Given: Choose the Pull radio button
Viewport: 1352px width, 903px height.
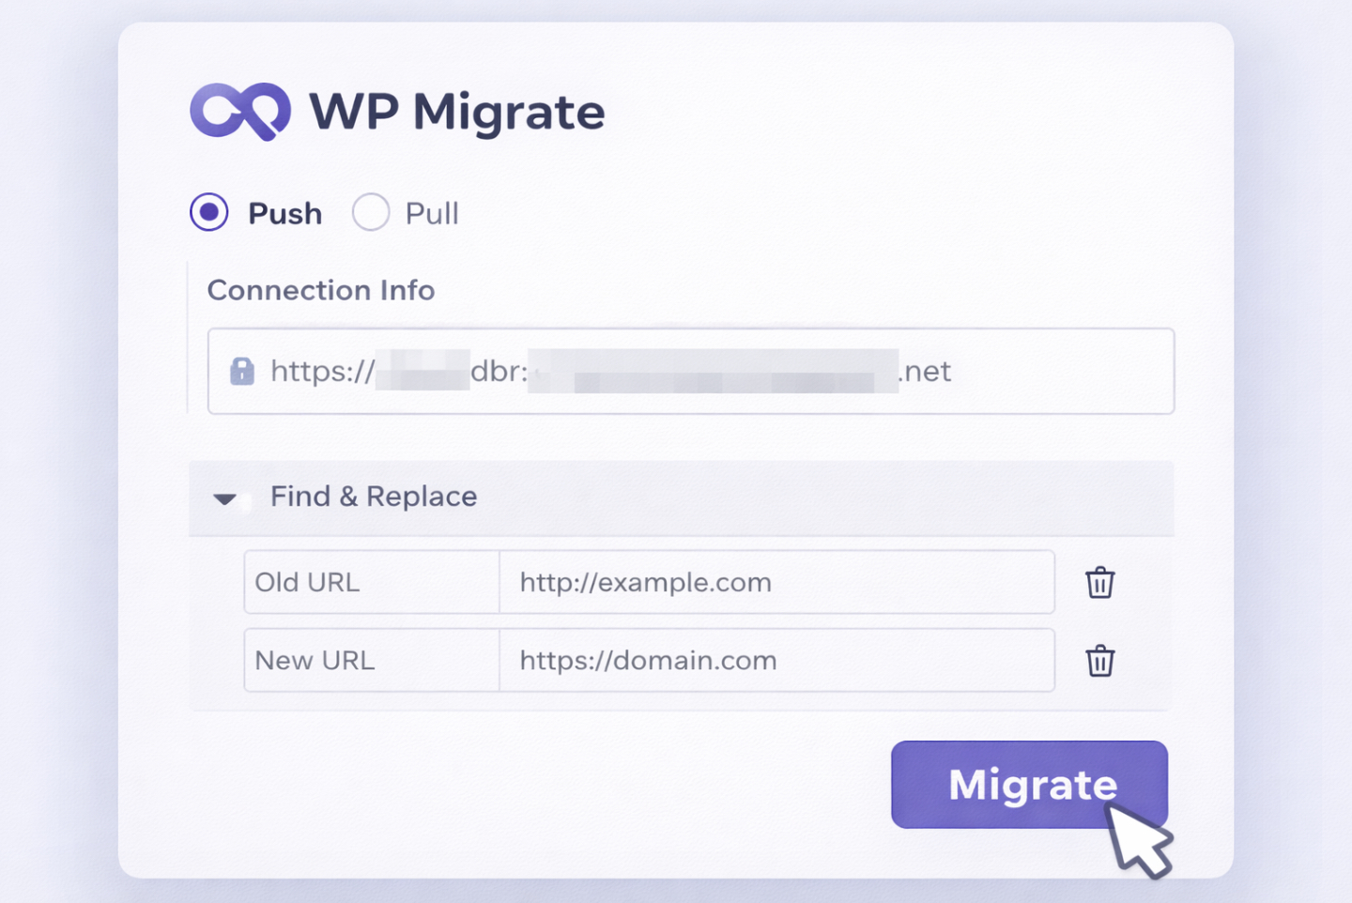Looking at the screenshot, I should tap(371, 212).
